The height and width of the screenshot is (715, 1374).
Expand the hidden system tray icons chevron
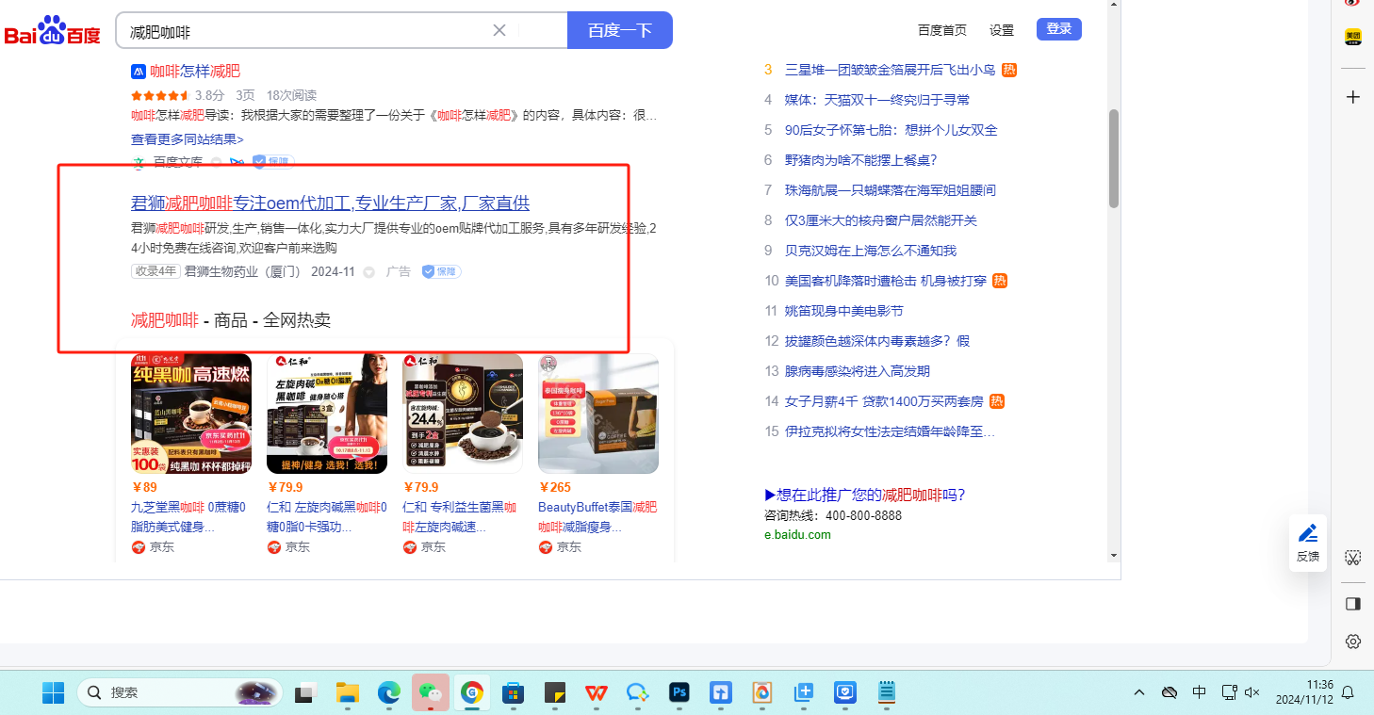pyautogui.click(x=1139, y=692)
